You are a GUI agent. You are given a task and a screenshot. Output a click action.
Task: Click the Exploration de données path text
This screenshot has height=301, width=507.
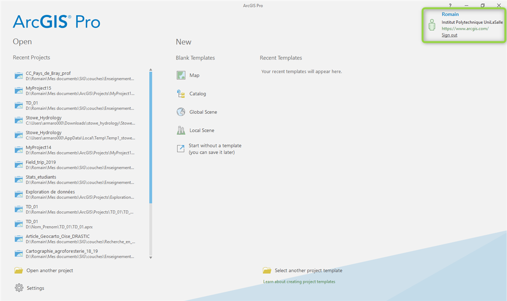click(x=80, y=197)
